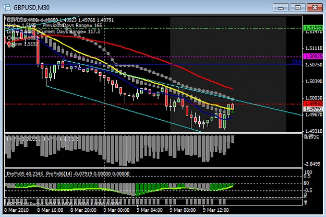This screenshot has height=217, width=326.
Task: Select the red 1.49902 price label
Action: 313,104
